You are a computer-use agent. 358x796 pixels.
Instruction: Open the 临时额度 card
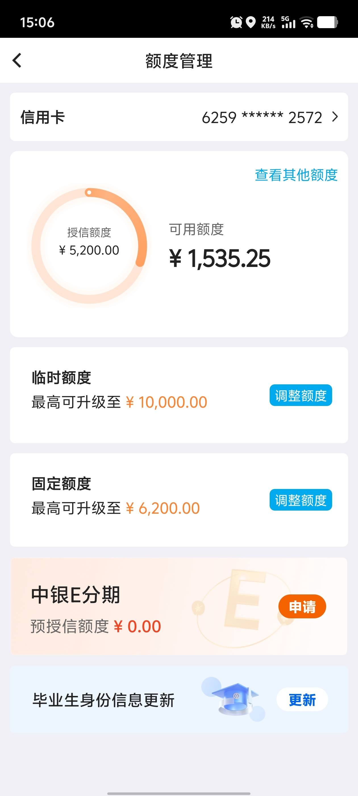coord(179,395)
